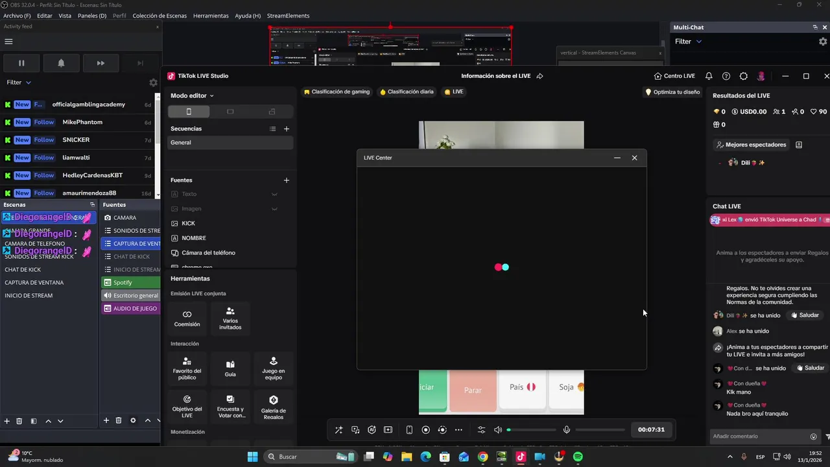Open the Secuencias list view icon
830x467 pixels.
click(x=273, y=128)
